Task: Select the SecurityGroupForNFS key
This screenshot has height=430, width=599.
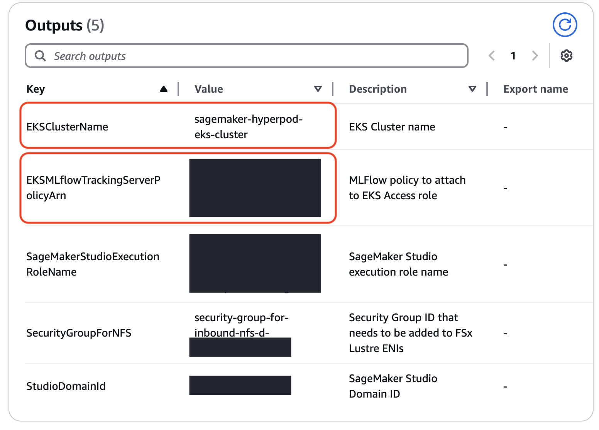Action: 79,333
